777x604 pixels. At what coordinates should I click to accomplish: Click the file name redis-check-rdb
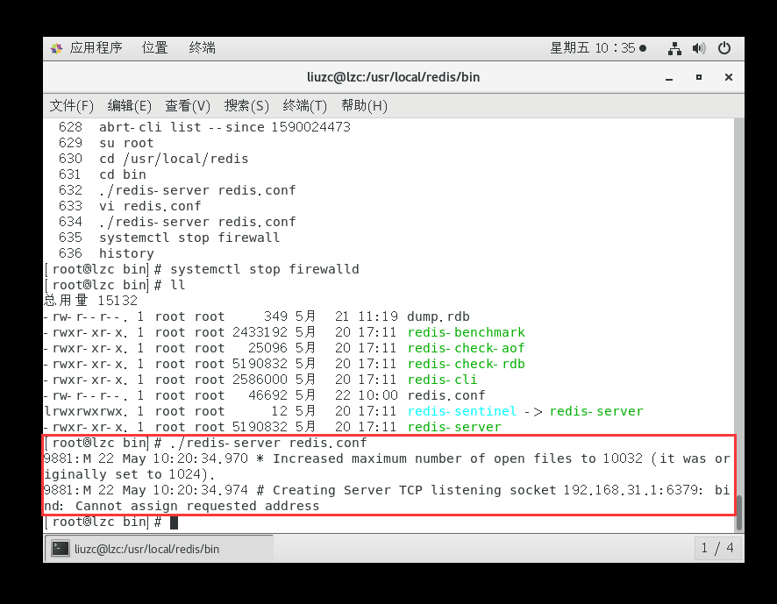click(466, 364)
